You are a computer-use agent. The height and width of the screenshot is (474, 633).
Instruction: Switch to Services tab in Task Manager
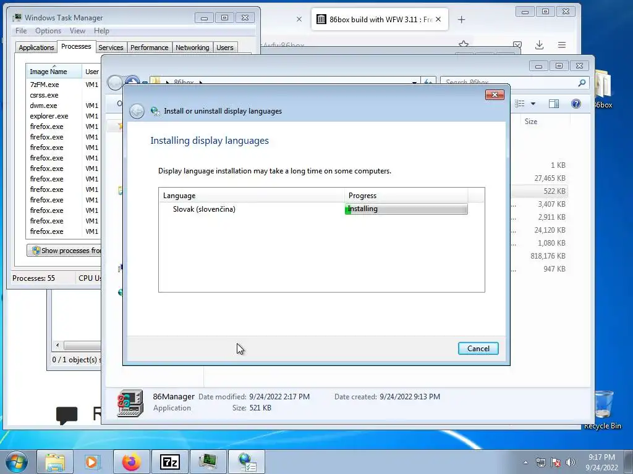(111, 48)
